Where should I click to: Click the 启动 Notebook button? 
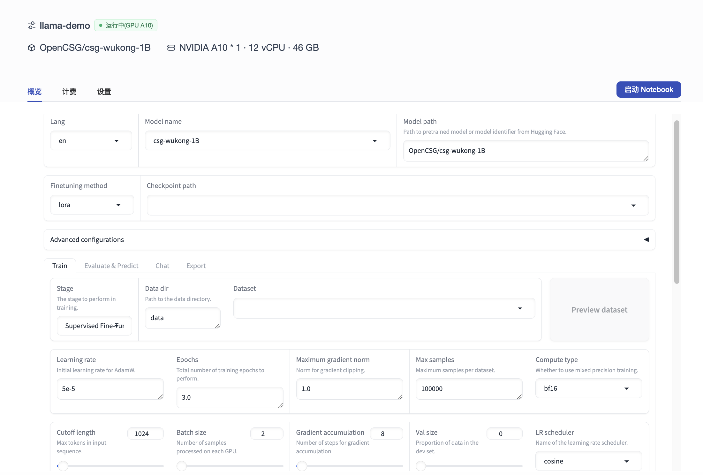(x=648, y=90)
